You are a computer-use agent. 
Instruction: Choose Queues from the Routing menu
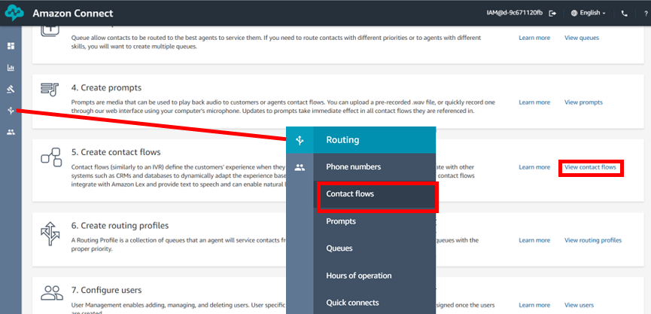click(339, 248)
